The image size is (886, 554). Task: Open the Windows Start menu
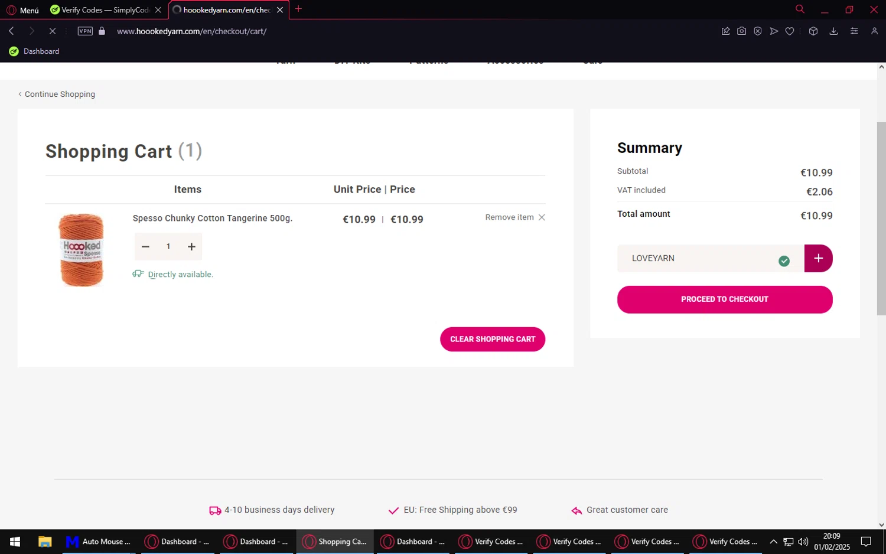pos(15,542)
